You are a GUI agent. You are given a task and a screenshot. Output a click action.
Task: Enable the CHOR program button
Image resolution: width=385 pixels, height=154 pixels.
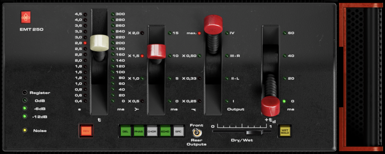click(152, 131)
